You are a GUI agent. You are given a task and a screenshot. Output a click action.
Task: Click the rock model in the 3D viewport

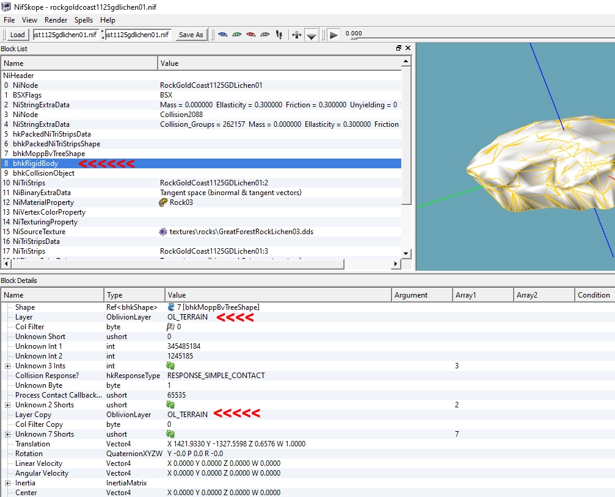point(541,165)
